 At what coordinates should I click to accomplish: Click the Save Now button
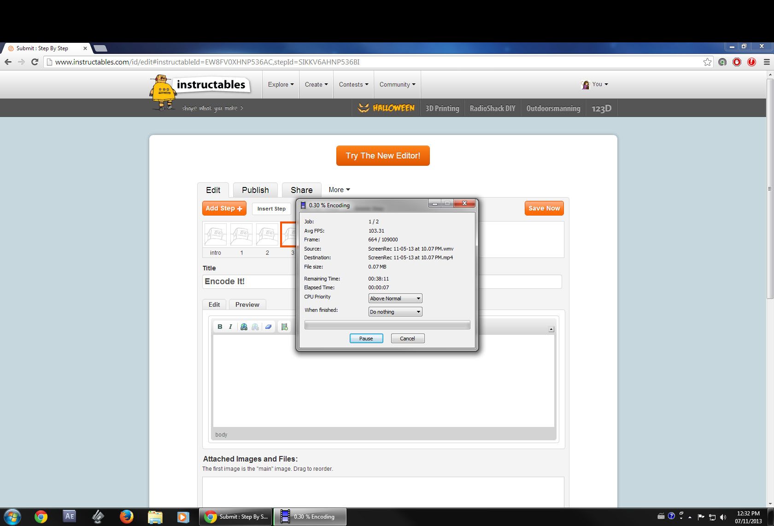coord(544,208)
